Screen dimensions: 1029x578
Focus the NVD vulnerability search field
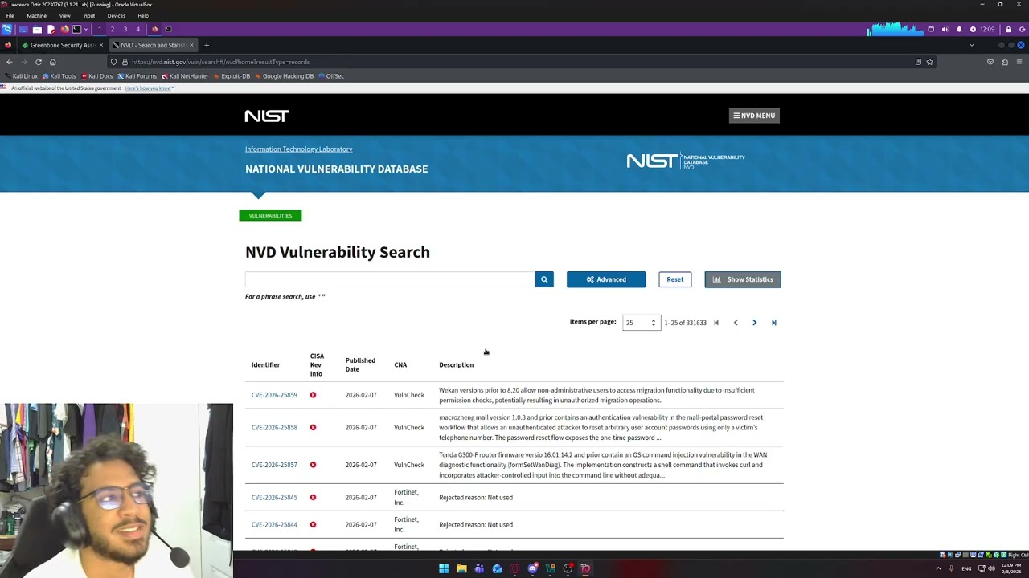click(390, 279)
